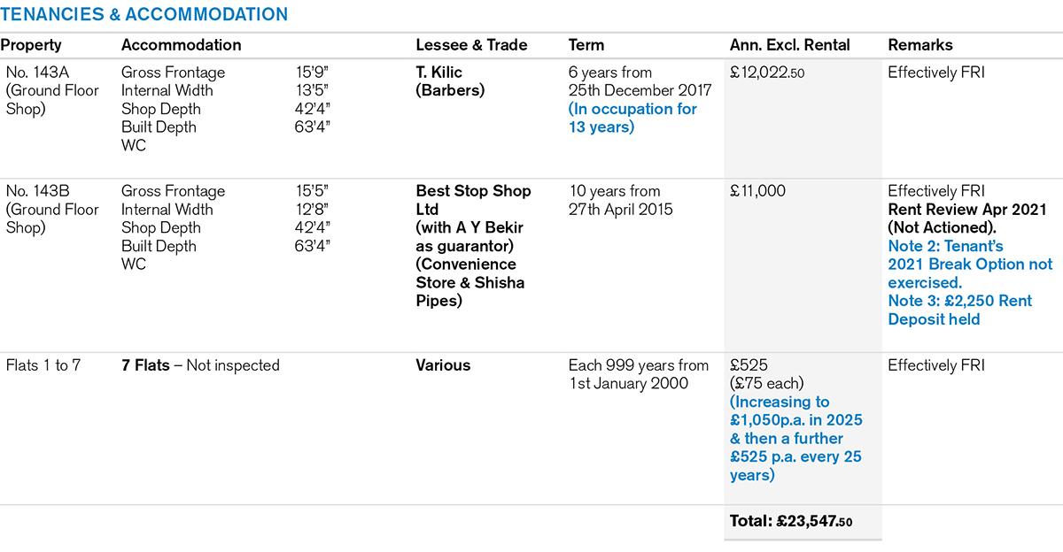Click the Best Stop Shop Ltd lessee
This screenshot has height=552, width=1063.
[x=473, y=200]
